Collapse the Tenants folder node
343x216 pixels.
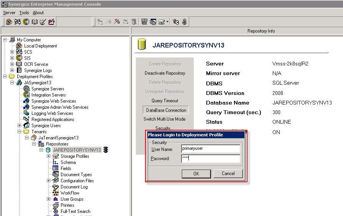(20, 132)
